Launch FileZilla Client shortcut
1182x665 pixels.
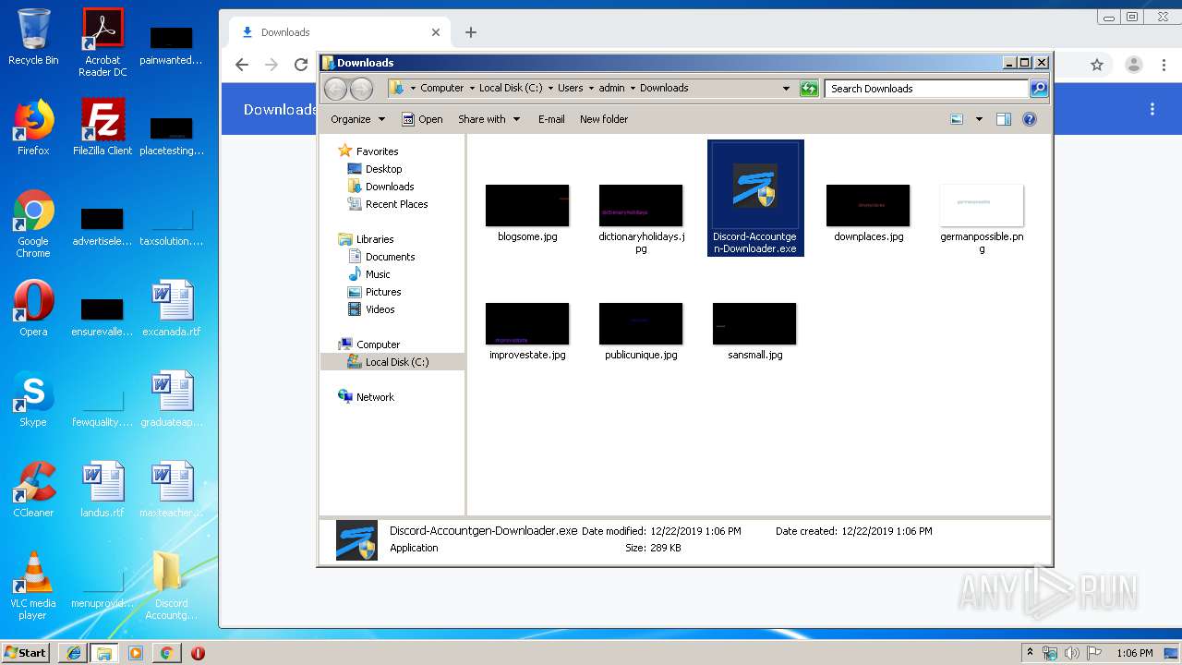click(103, 127)
